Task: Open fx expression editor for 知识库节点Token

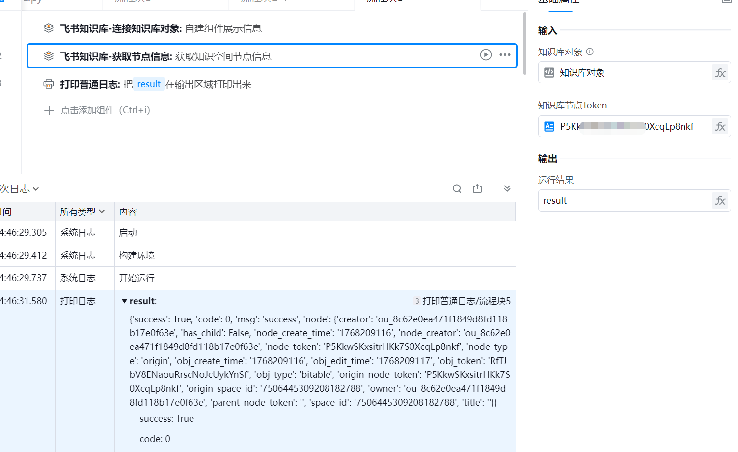Action: pyautogui.click(x=720, y=127)
